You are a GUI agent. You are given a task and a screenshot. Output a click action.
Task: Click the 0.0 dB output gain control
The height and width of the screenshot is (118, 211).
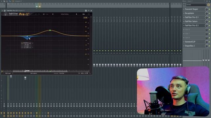pyautogui.click(x=86, y=73)
